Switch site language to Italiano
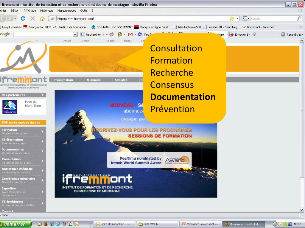Viewport: 305px width, 228px height. 128,41
